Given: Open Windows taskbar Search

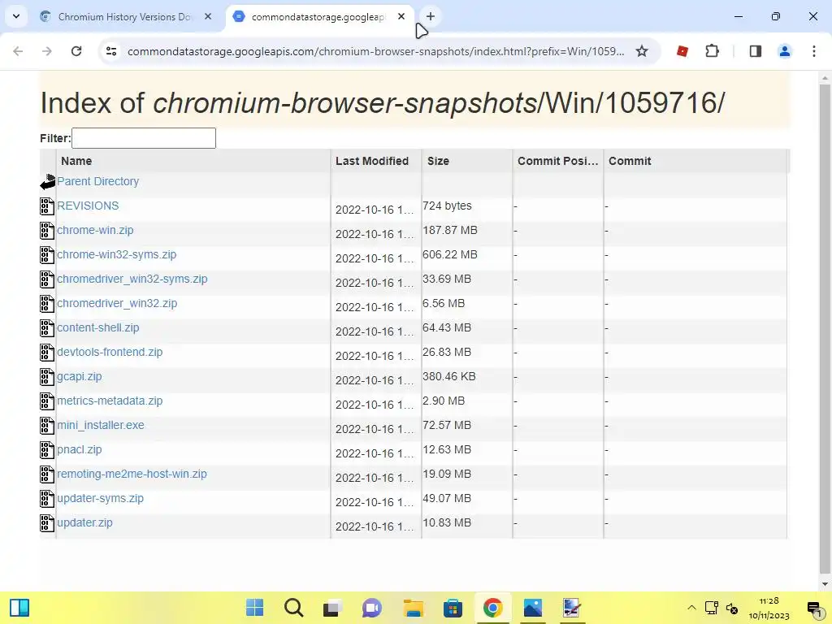Looking at the screenshot, I should pos(293,608).
